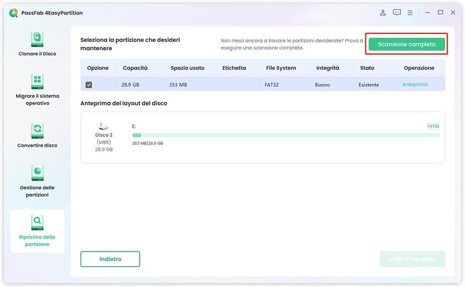Uncheck the 28.9 GB partition checkbox
The height and width of the screenshot is (287, 465).
coord(89,85)
